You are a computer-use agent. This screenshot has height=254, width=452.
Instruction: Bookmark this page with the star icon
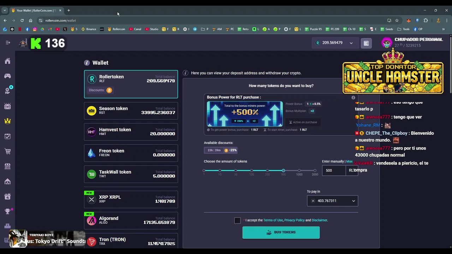[x=397, y=20]
